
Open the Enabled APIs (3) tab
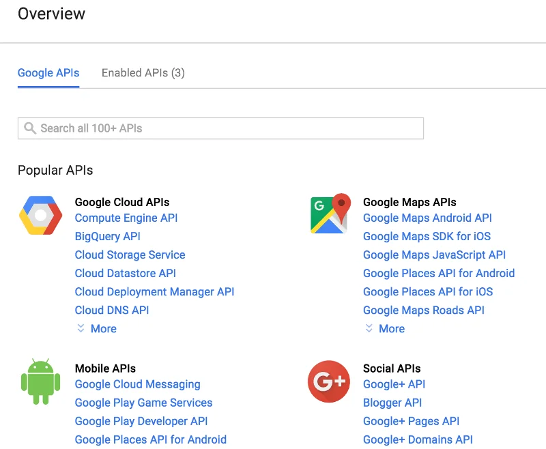[x=143, y=73]
